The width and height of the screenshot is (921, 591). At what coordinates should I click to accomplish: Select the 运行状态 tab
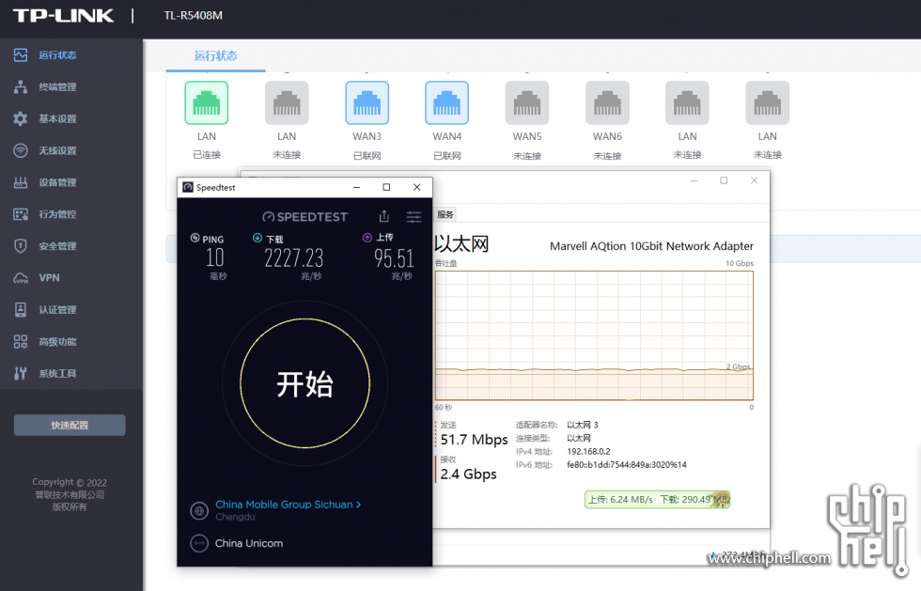coord(215,55)
